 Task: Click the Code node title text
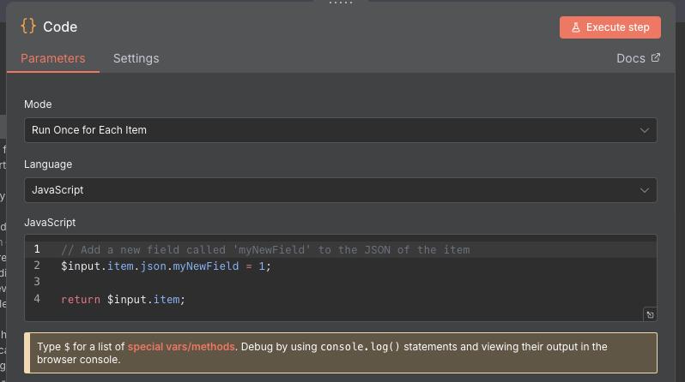point(60,27)
